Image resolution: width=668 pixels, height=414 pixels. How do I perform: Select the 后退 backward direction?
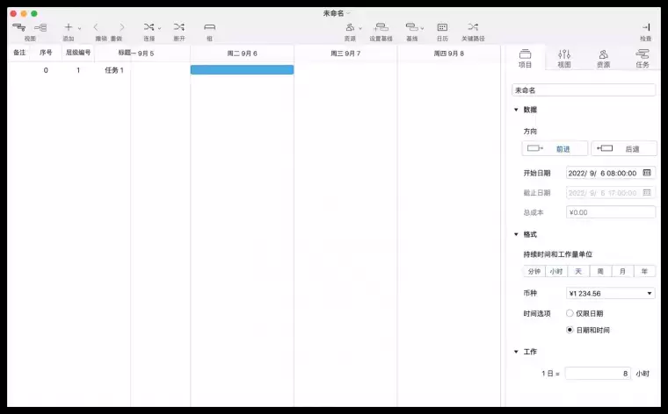tap(624, 149)
